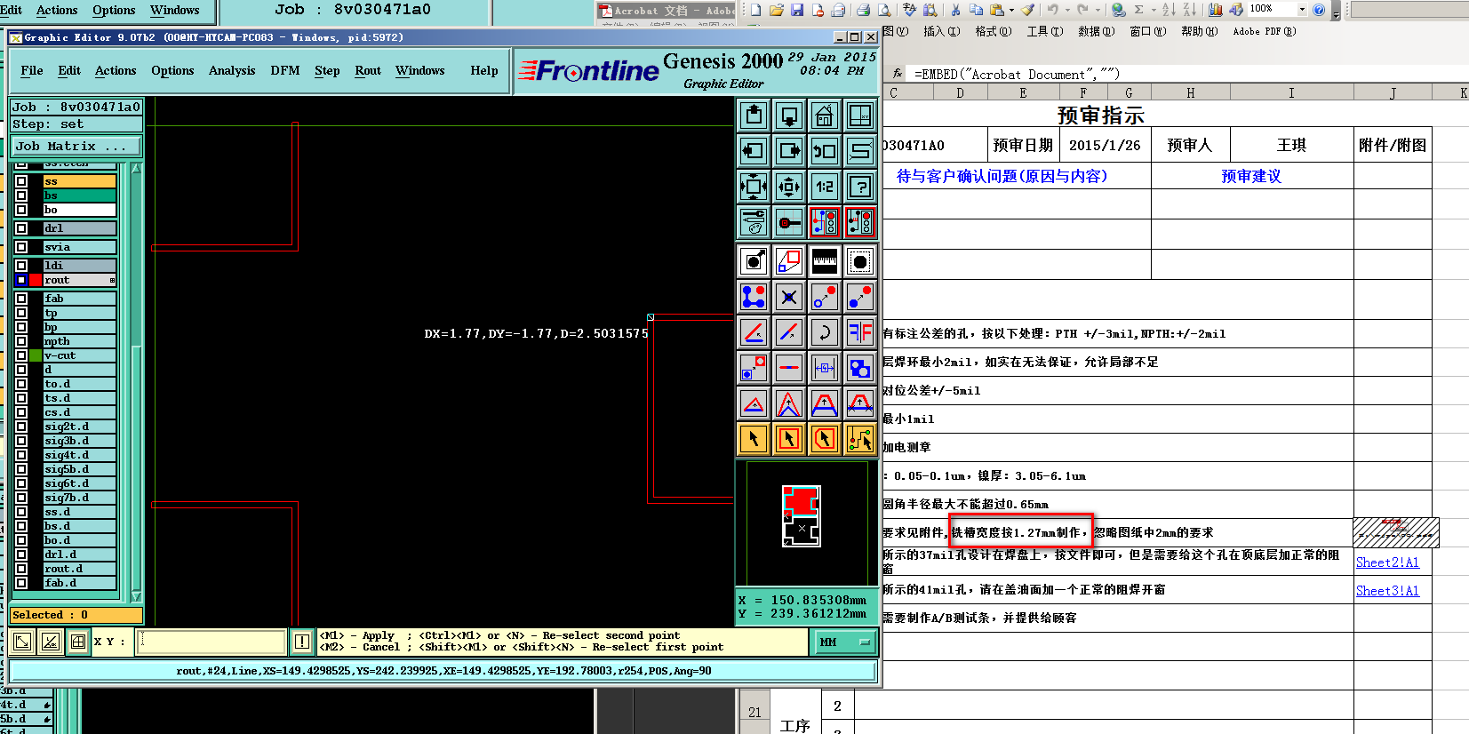Open the MM units dropdown
The width and height of the screenshot is (1469, 734).
point(844,642)
